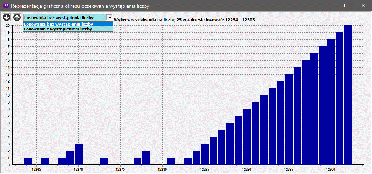This screenshot has width=372, height=174.
Task: Click the up arrow icon button
Action: click(x=17, y=17)
